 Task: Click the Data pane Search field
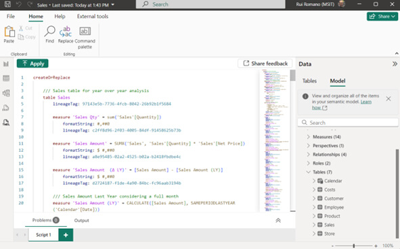348,123
